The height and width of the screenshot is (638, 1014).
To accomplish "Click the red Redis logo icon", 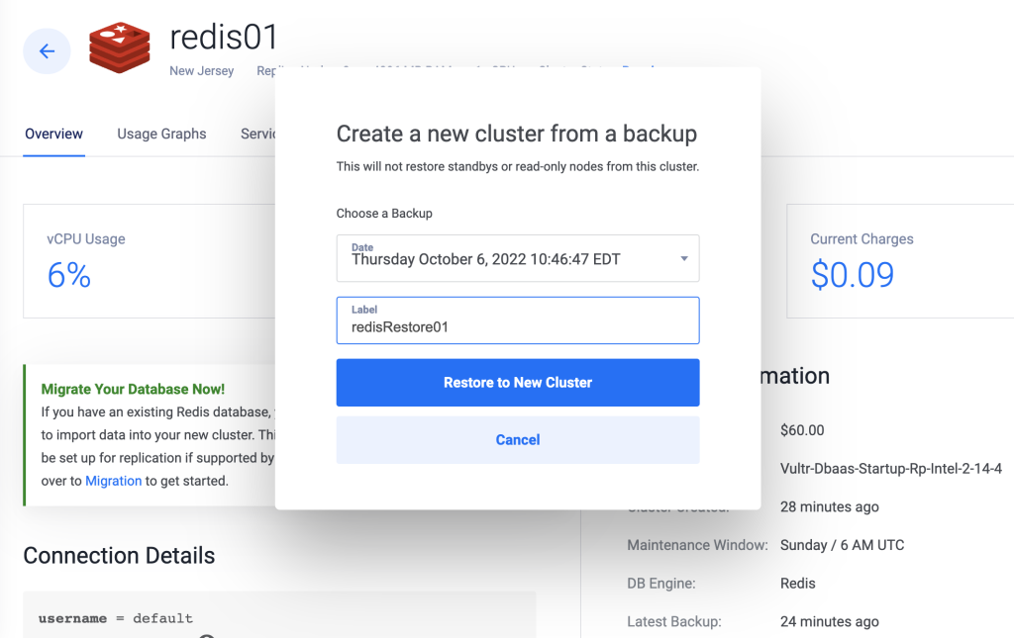I will [x=120, y=47].
